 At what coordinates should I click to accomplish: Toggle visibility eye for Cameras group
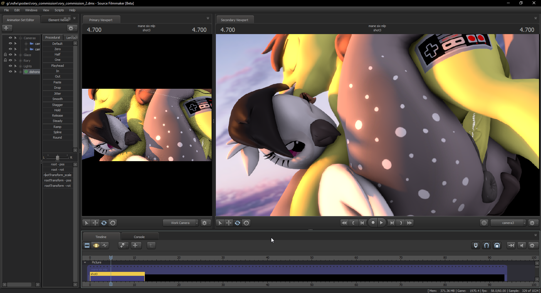[x=10, y=38]
